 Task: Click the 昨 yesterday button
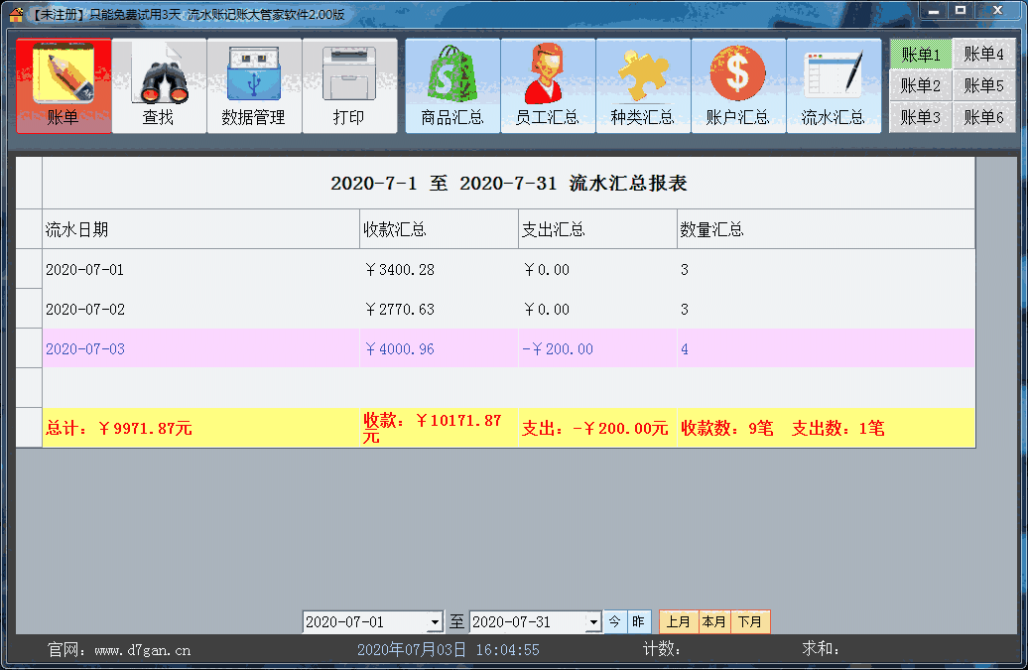[638, 621]
